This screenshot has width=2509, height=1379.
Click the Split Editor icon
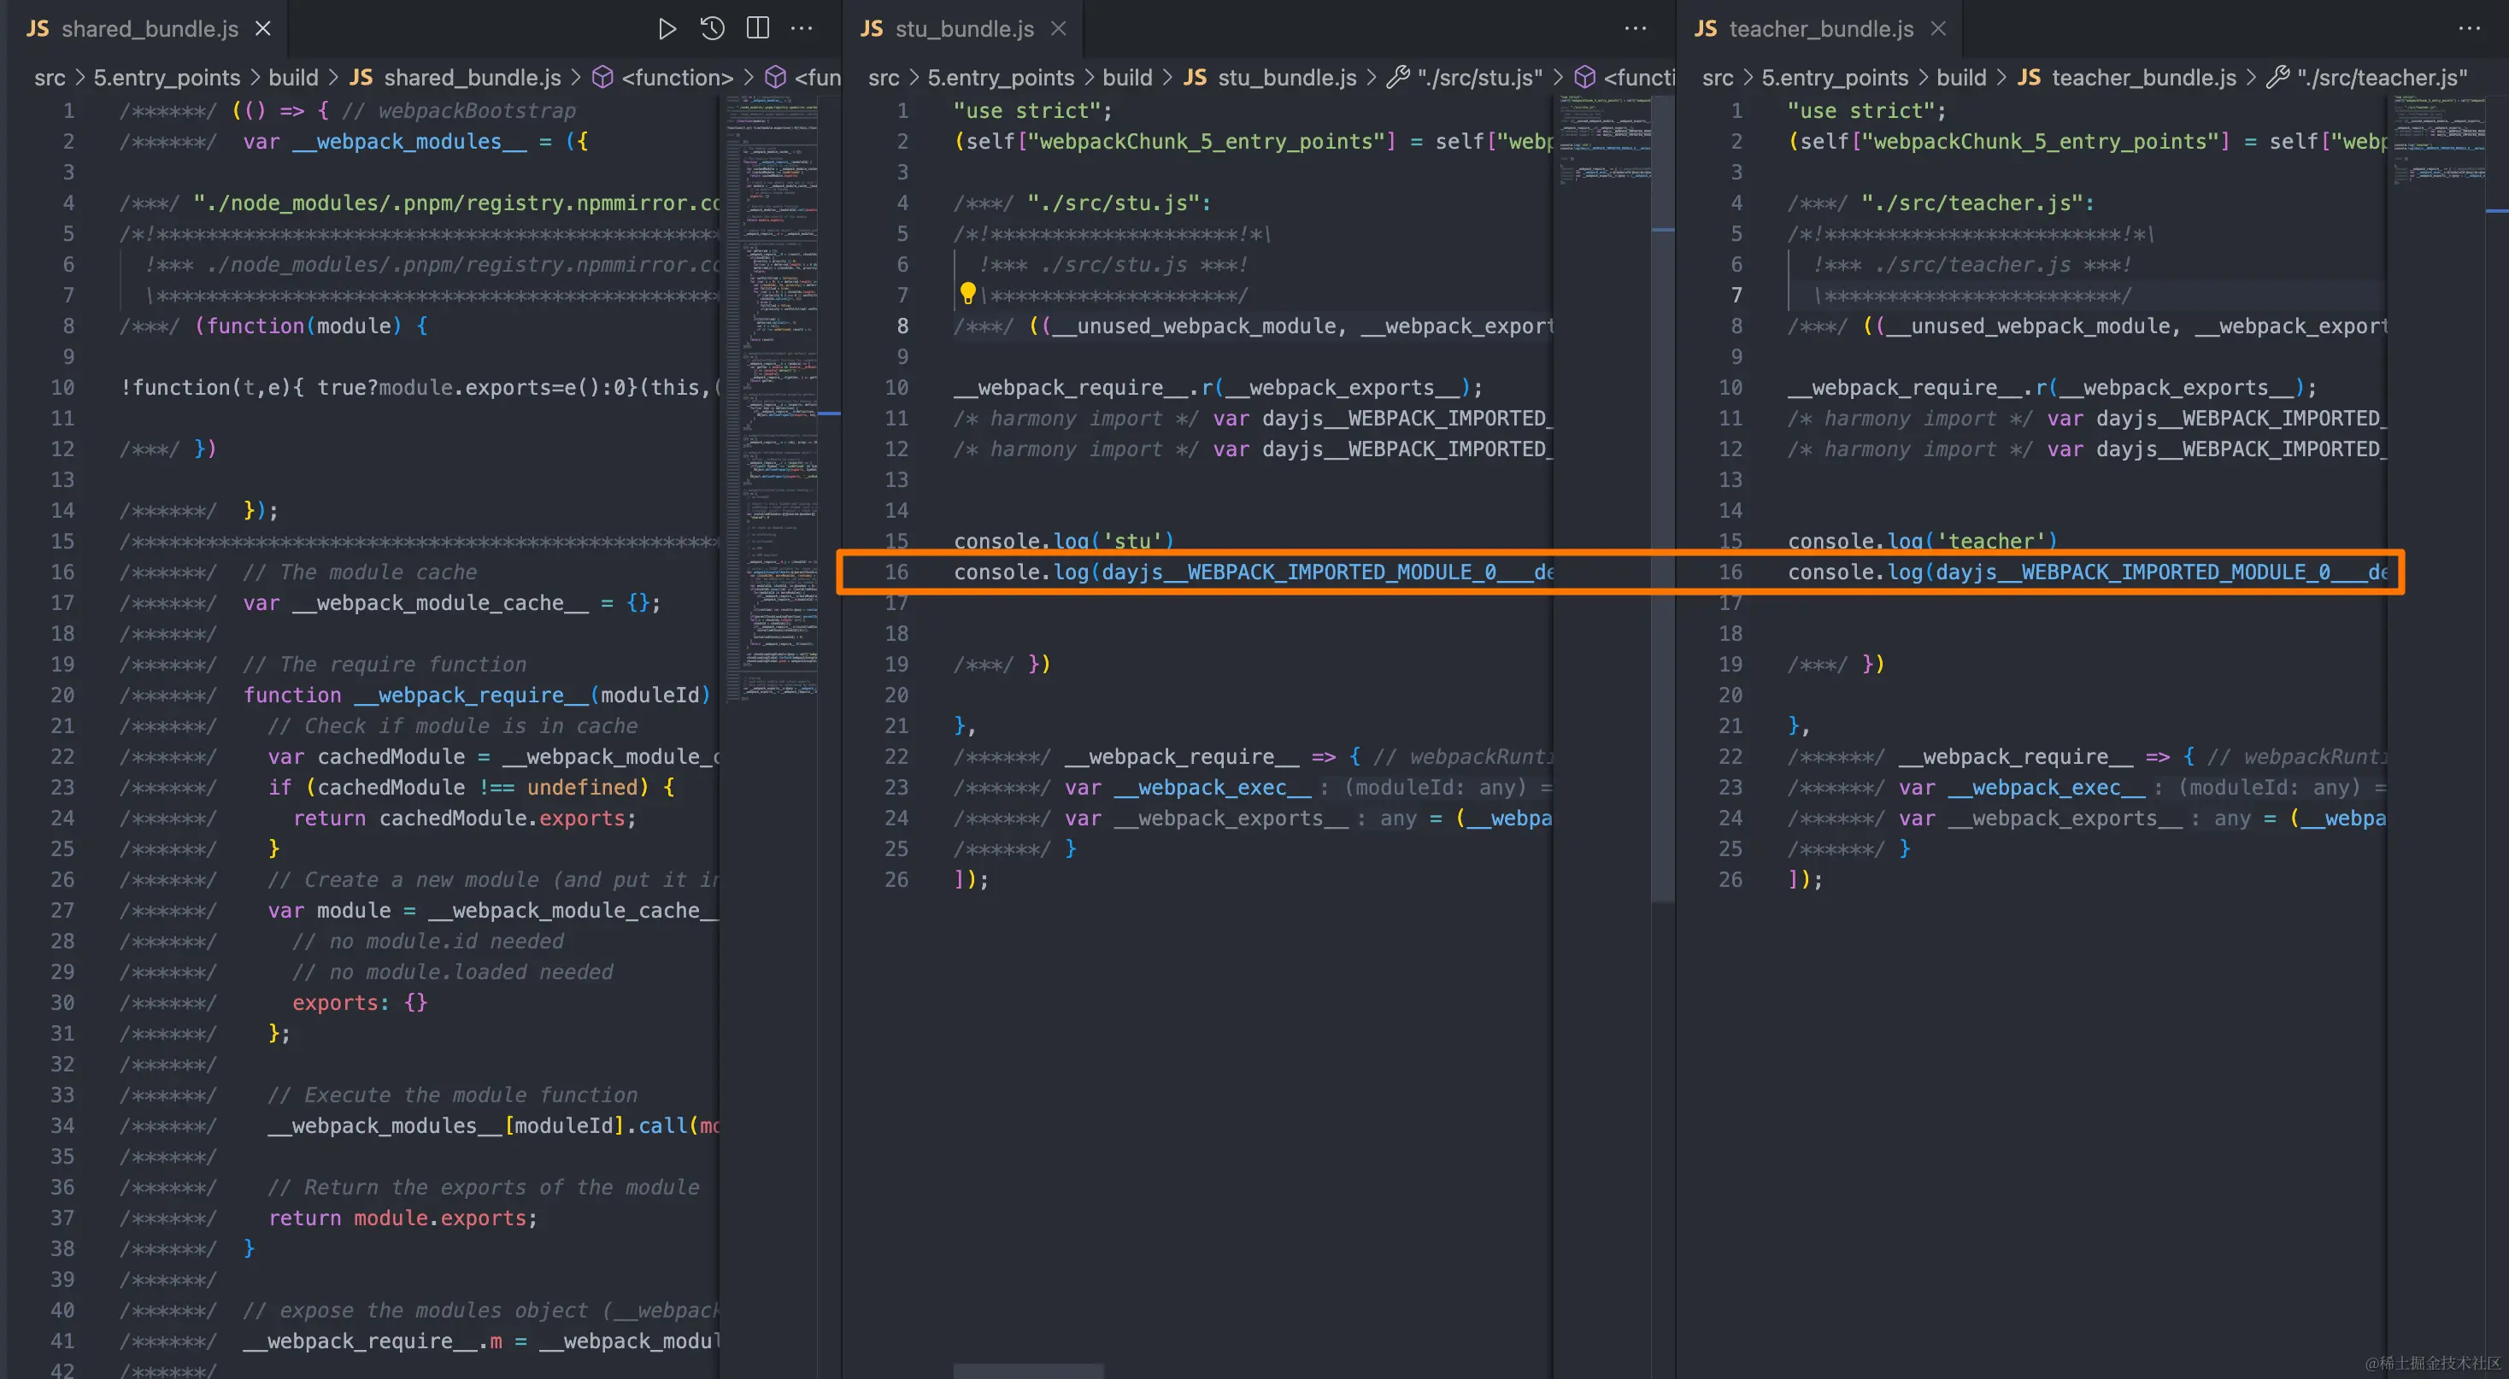(x=757, y=29)
